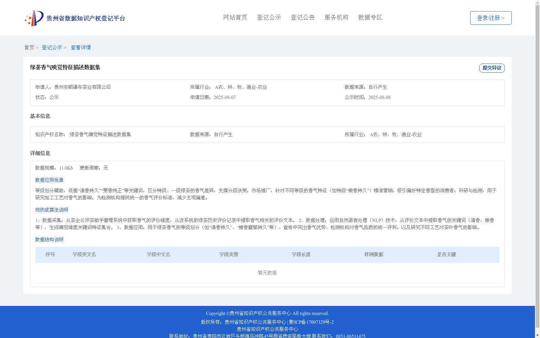Screen dimensions: 540x338
Task: Click the 查看详情 breadcrumb link
Action: click(81, 47)
